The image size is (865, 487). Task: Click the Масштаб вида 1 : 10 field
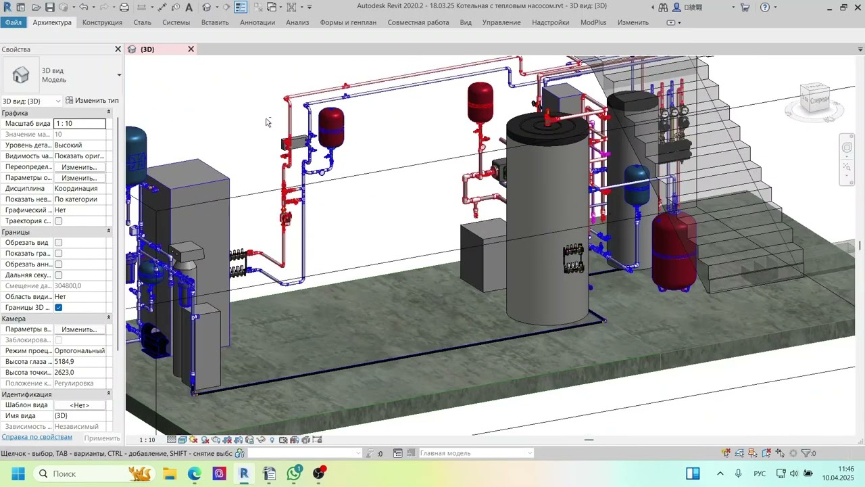[80, 124]
